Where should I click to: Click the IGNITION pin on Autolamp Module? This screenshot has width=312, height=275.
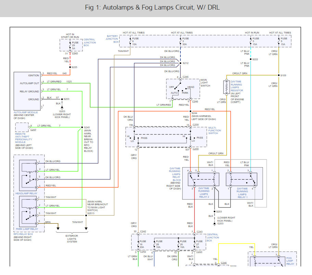(32, 75)
